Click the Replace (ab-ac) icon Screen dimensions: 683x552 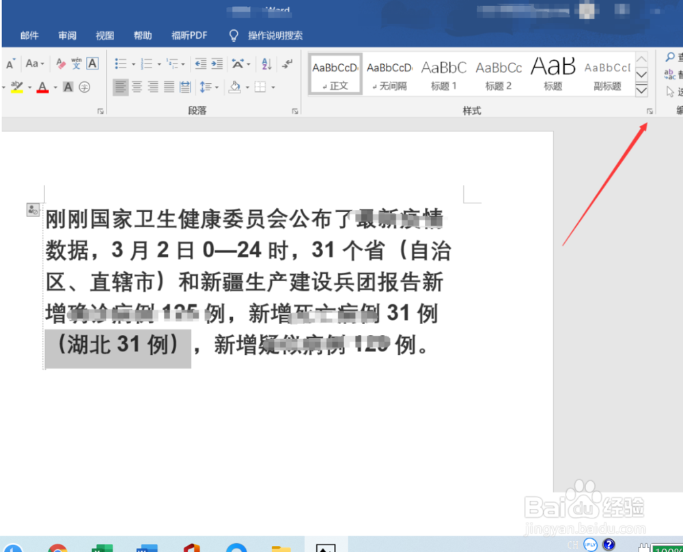(x=670, y=74)
